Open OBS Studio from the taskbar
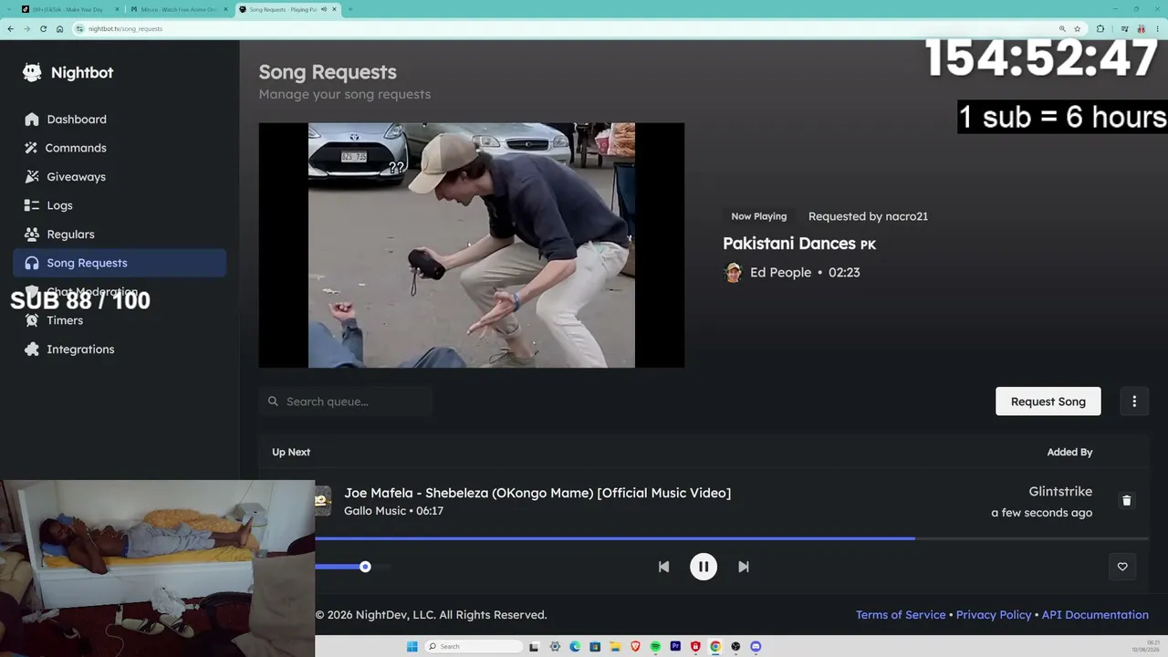 [x=735, y=646]
